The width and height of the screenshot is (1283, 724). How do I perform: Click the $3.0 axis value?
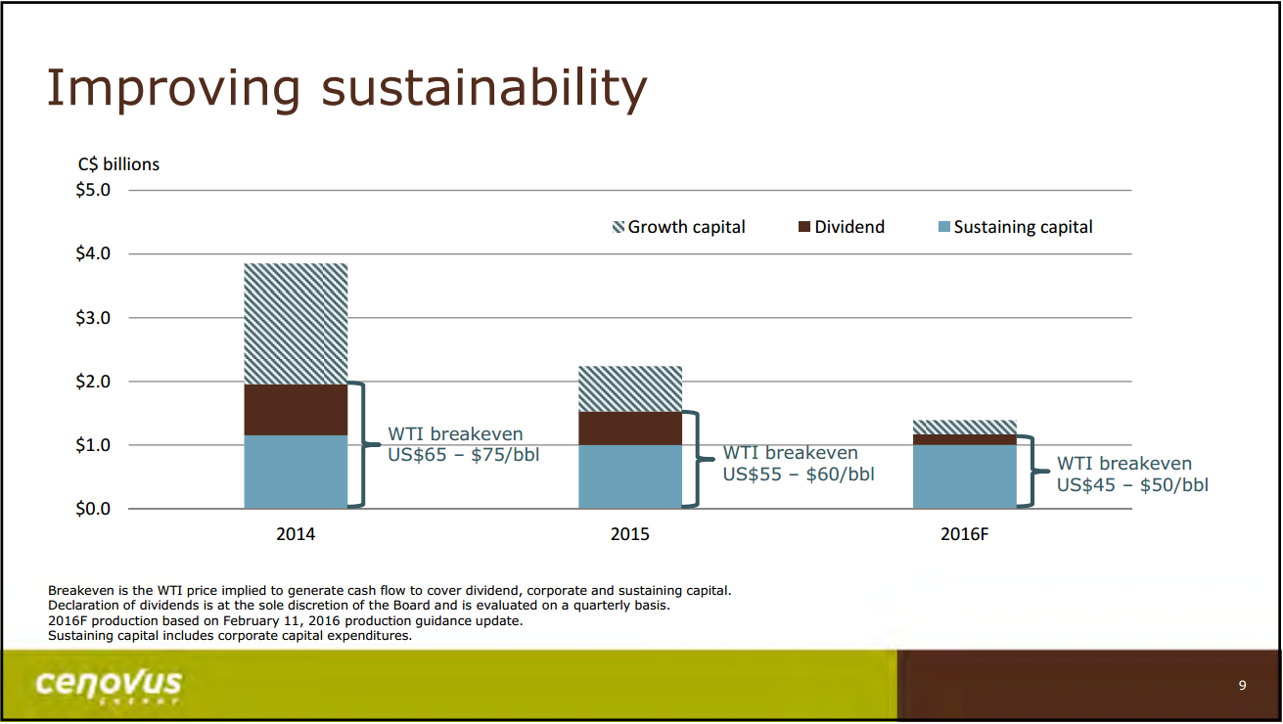tap(92, 317)
